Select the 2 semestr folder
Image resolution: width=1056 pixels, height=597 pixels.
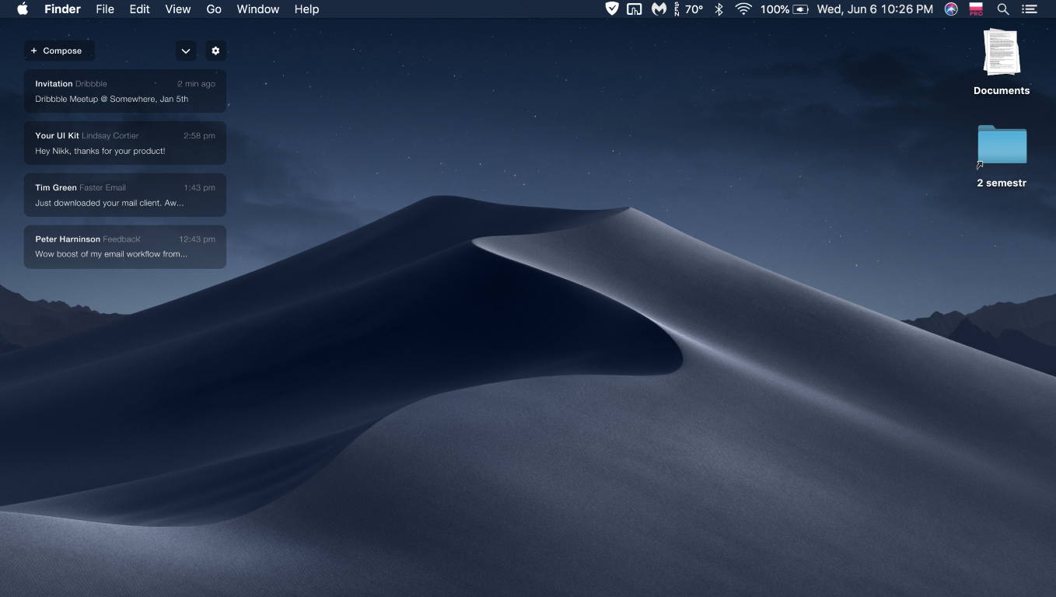pos(1002,146)
